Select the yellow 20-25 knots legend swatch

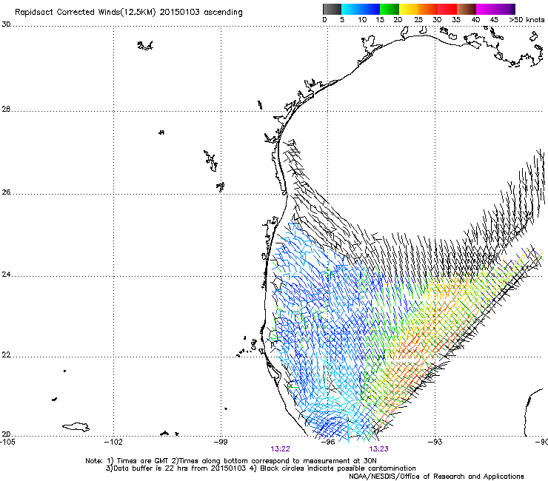tap(409, 9)
